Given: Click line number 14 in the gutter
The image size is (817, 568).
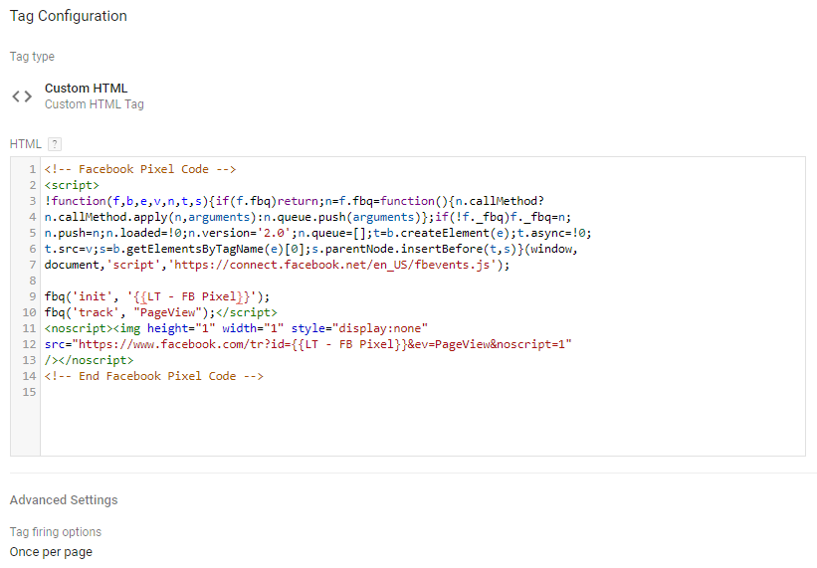Looking at the screenshot, I should tap(29, 376).
